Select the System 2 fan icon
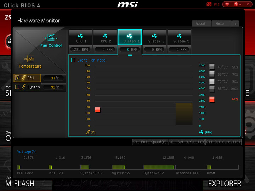 coord(154,36)
